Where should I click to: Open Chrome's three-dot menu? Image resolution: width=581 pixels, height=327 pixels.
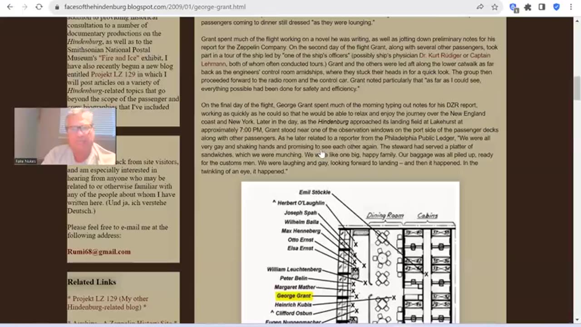tap(571, 7)
